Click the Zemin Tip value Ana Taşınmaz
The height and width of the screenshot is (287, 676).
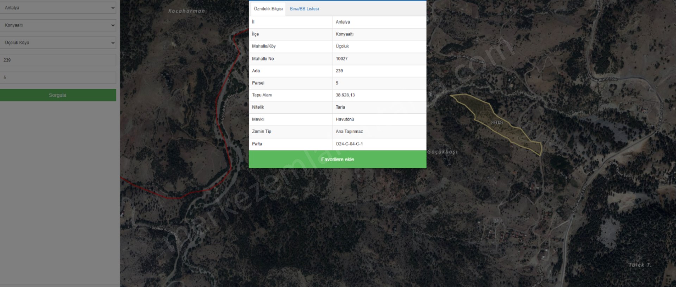pyautogui.click(x=349, y=131)
